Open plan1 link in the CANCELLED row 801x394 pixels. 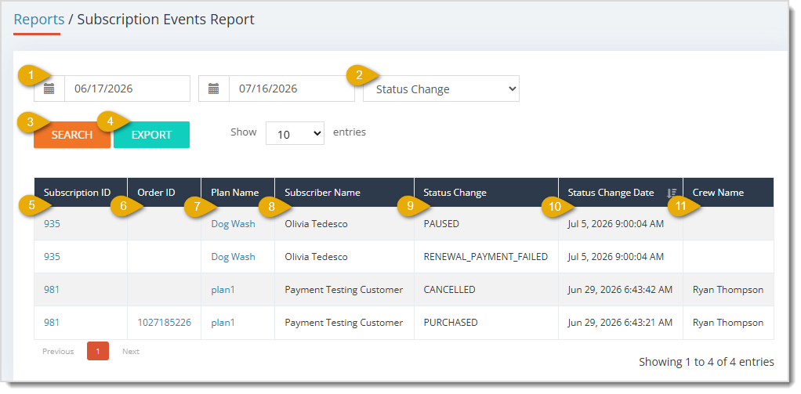coord(223,289)
